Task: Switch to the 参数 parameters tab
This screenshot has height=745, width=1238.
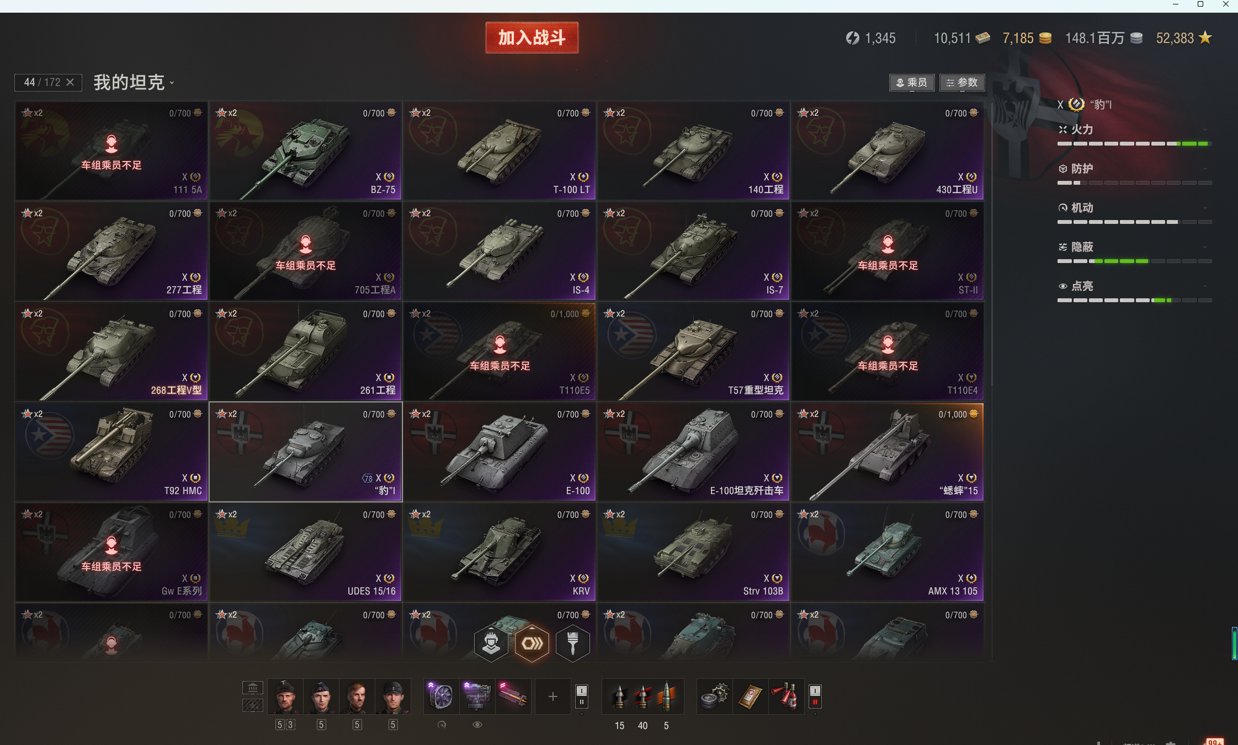Action: pyautogui.click(x=962, y=82)
